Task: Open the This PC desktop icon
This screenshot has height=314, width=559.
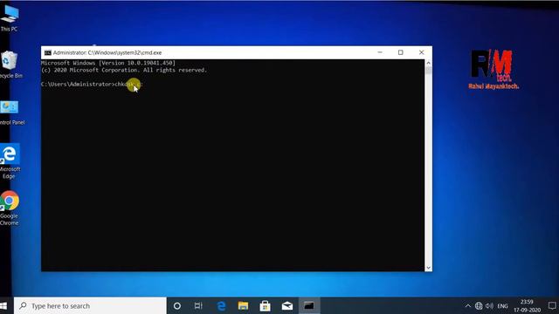Action: click(x=10, y=17)
